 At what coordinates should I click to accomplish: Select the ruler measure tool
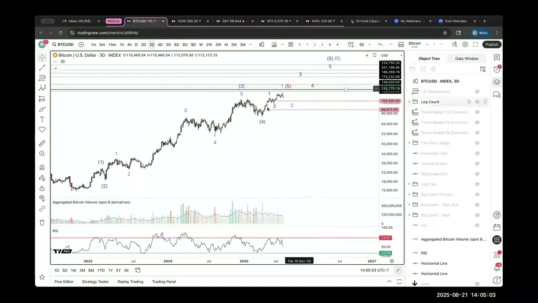coord(42,144)
